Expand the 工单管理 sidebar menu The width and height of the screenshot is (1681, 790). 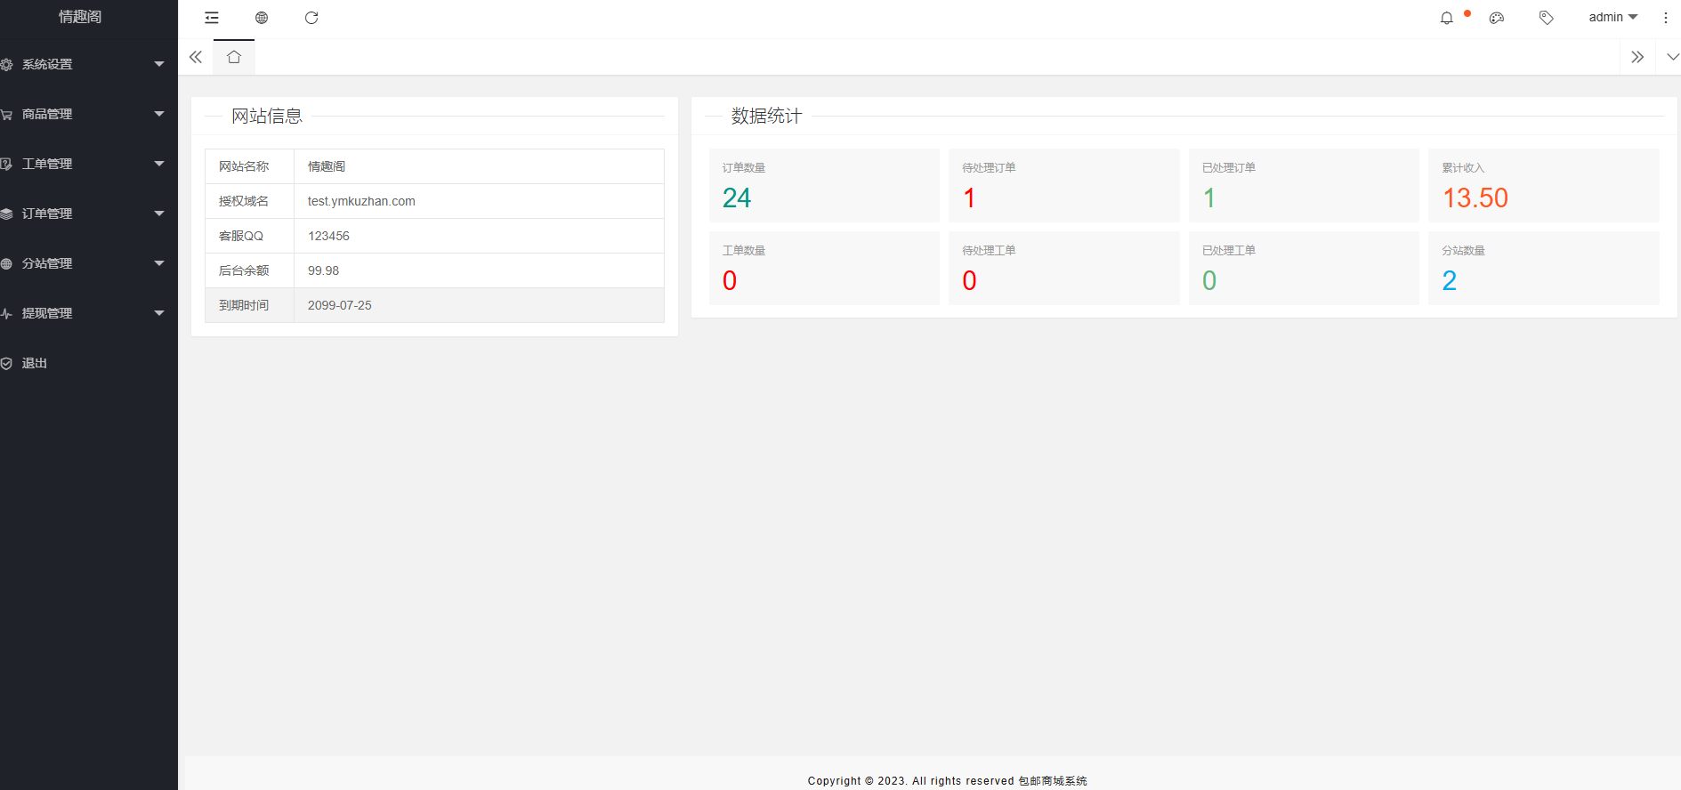pos(85,164)
